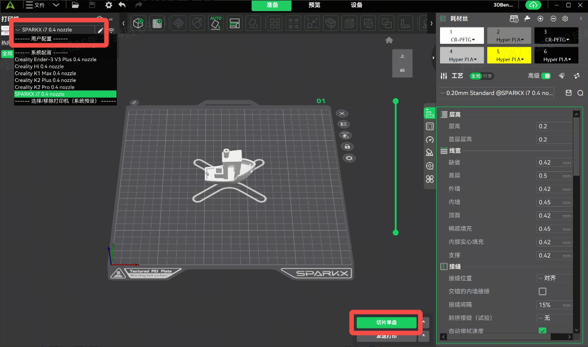Select the yellow filament slot 5
This screenshot has height=347, width=588.
click(x=510, y=54)
